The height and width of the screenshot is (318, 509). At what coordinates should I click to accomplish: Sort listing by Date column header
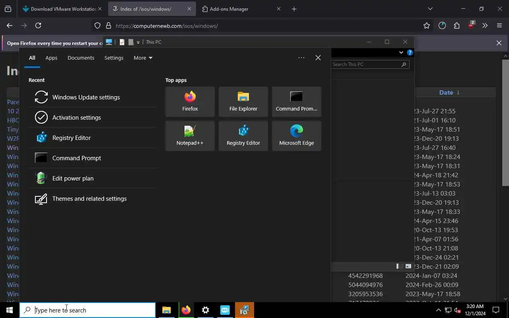[x=446, y=92]
